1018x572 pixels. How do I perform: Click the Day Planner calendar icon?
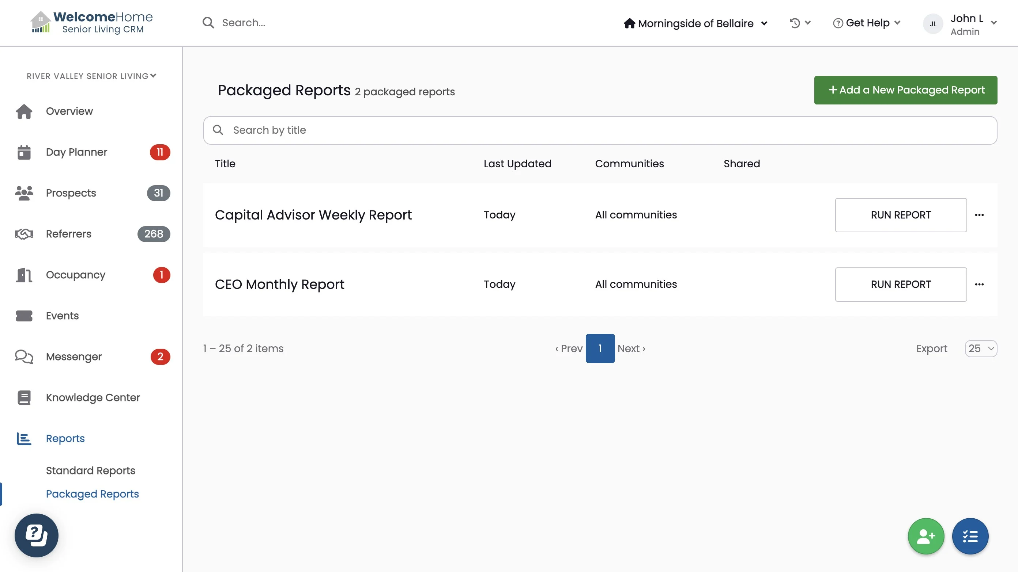[24, 152]
